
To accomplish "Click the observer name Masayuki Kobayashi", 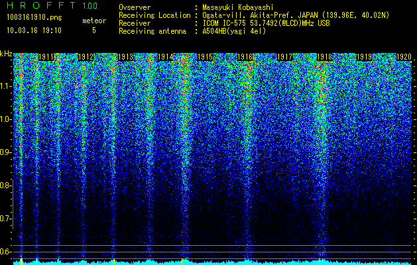I will (237, 7).
